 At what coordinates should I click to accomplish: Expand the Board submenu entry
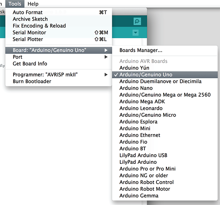[x=59, y=50]
